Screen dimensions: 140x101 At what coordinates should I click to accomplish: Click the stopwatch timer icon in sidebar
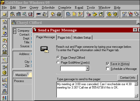[x=5, y=46]
